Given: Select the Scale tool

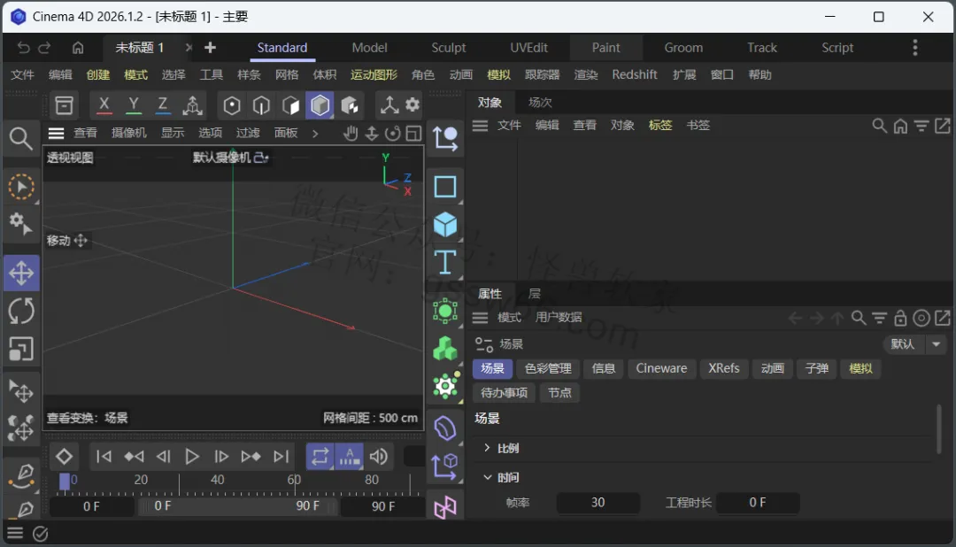Looking at the screenshot, I should click(21, 350).
